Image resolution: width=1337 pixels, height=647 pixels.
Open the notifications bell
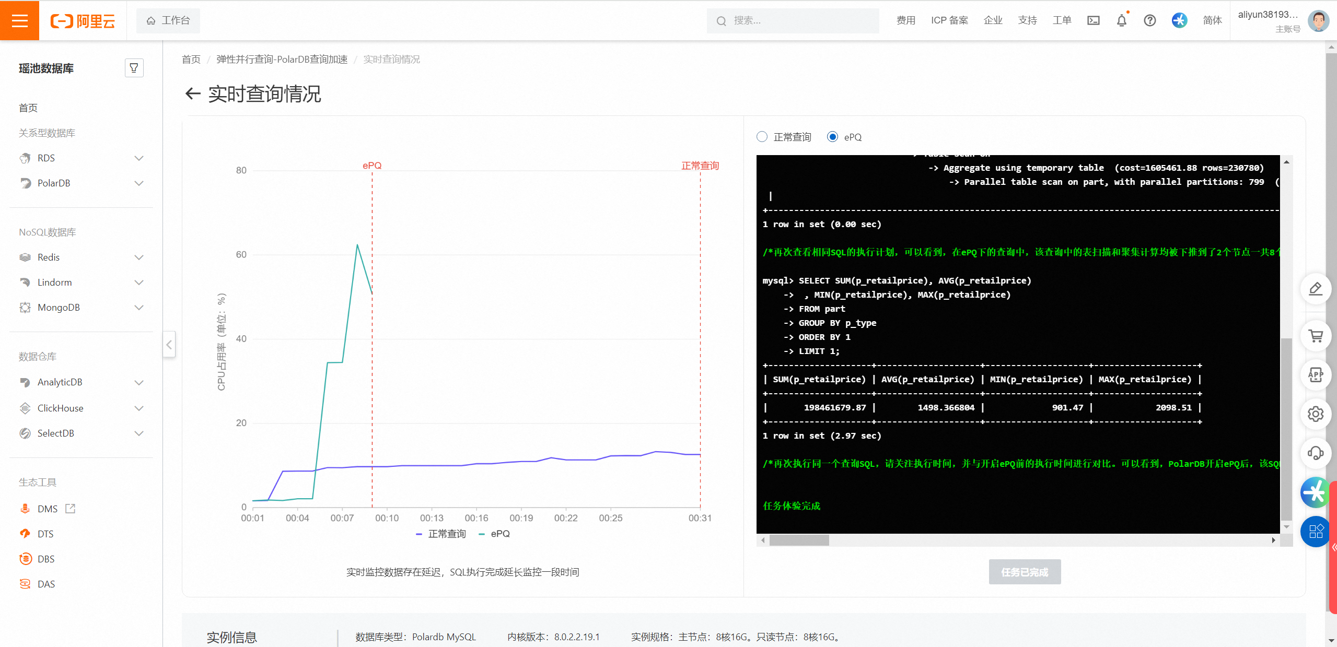pyautogui.click(x=1121, y=20)
